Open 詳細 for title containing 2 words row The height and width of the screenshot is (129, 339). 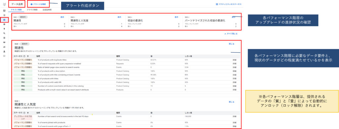[x=234, y=75]
